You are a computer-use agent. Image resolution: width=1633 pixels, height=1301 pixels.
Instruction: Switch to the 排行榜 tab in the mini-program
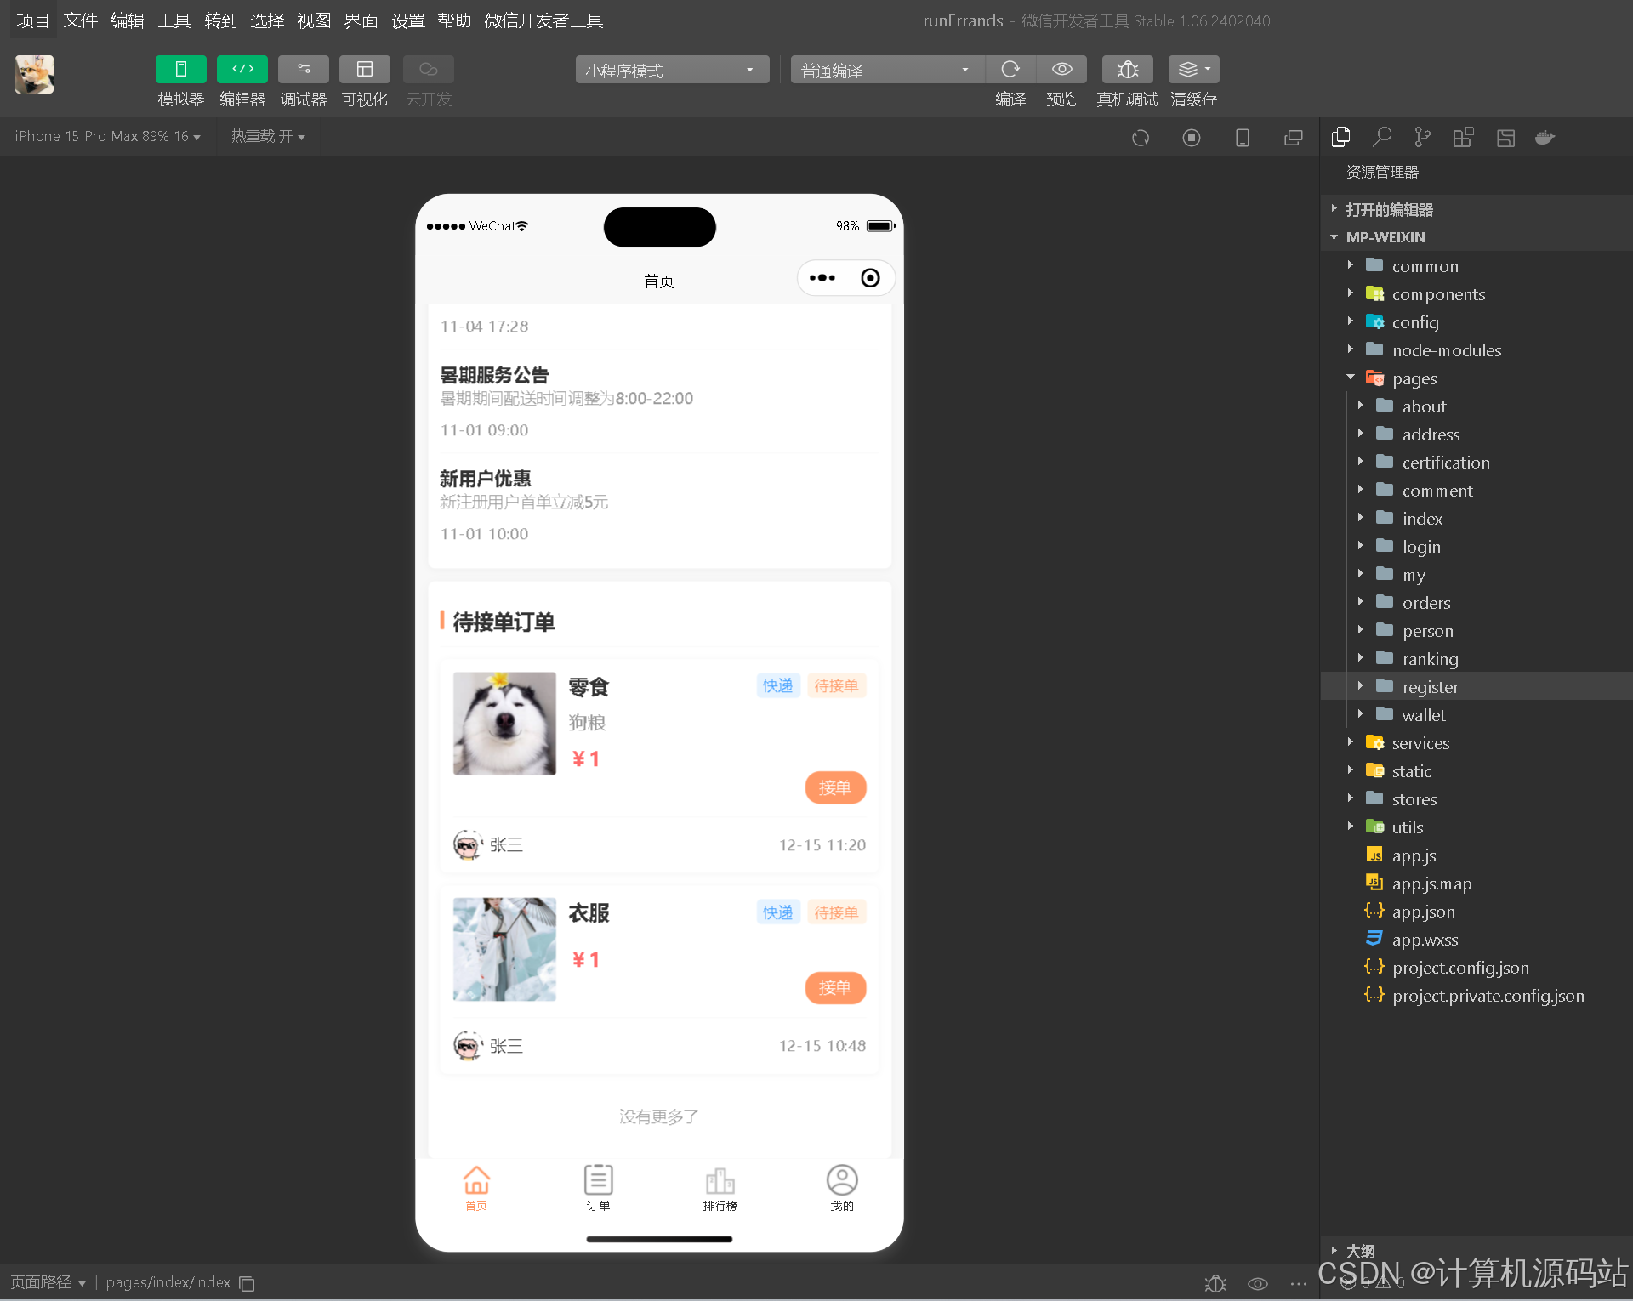click(720, 1188)
